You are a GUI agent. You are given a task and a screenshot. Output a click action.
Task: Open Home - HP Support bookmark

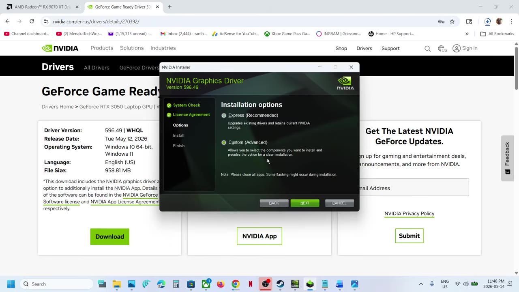pyautogui.click(x=391, y=34)
